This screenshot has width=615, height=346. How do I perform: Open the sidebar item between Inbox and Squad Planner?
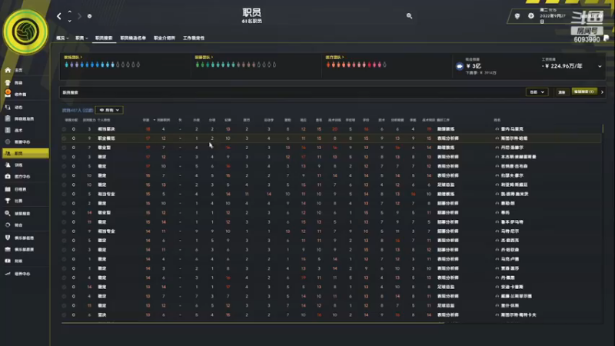coord(25,107)
